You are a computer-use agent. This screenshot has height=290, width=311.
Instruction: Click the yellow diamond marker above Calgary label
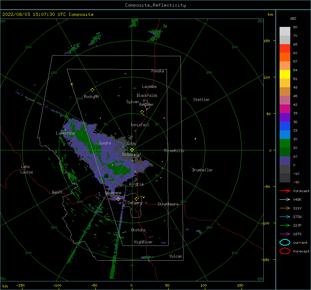(136, 199)
